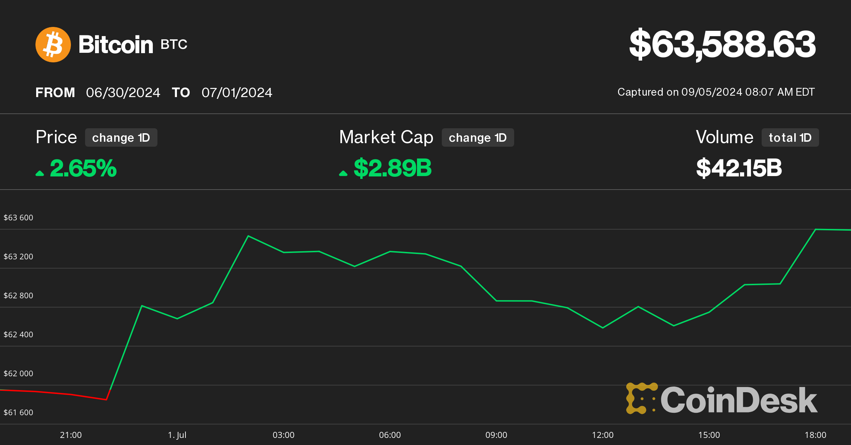The height and width of the screenshot is (445, 851).
Task: Click the $62 800 y-axis label
Action: (x=18, y=295)
